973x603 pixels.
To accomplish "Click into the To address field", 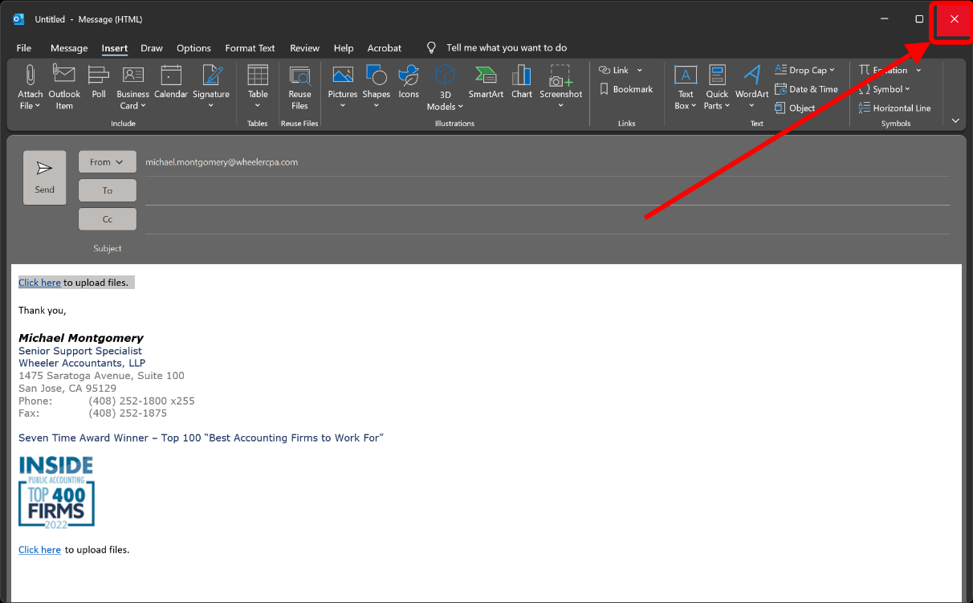I will tap(548, 191).
